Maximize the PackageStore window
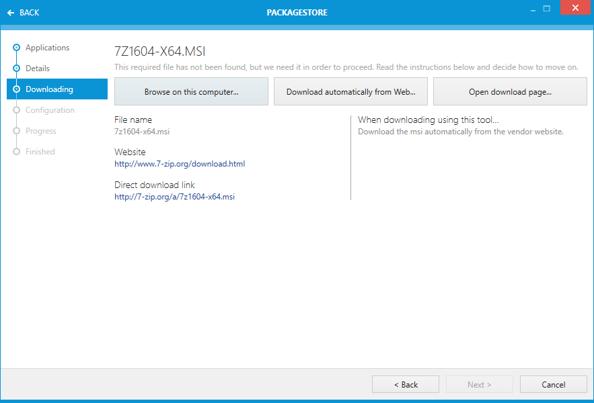Viewport: 594px width, 403px height. pos(547,9)
